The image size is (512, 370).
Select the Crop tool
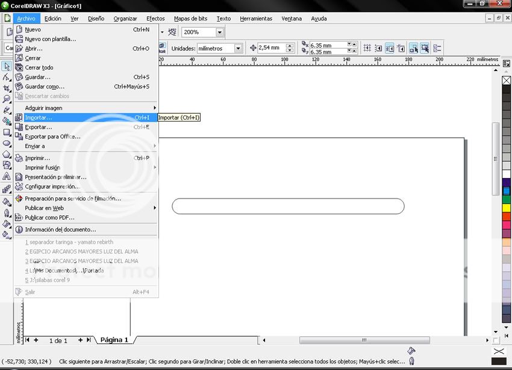[7, 88]
